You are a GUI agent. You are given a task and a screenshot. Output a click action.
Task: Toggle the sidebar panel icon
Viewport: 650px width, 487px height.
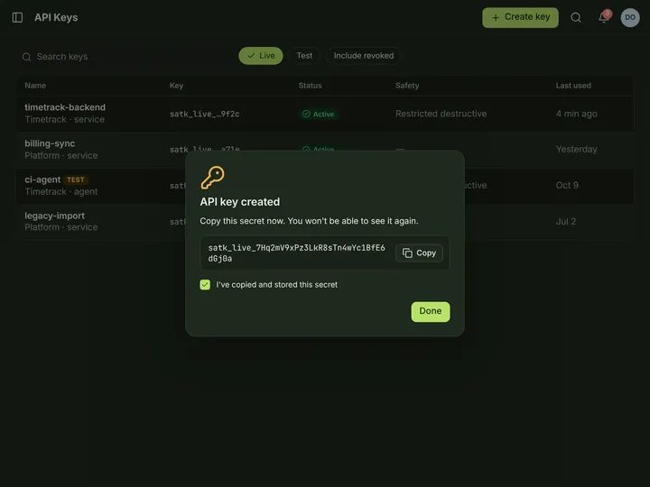17,17
